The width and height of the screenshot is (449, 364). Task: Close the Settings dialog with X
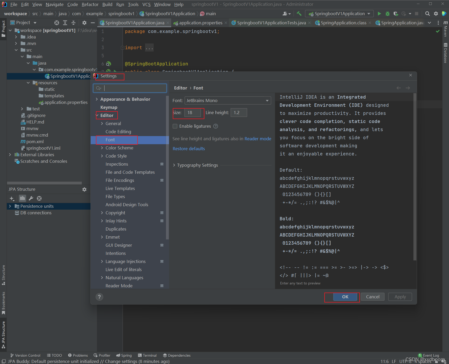[411, 75]
